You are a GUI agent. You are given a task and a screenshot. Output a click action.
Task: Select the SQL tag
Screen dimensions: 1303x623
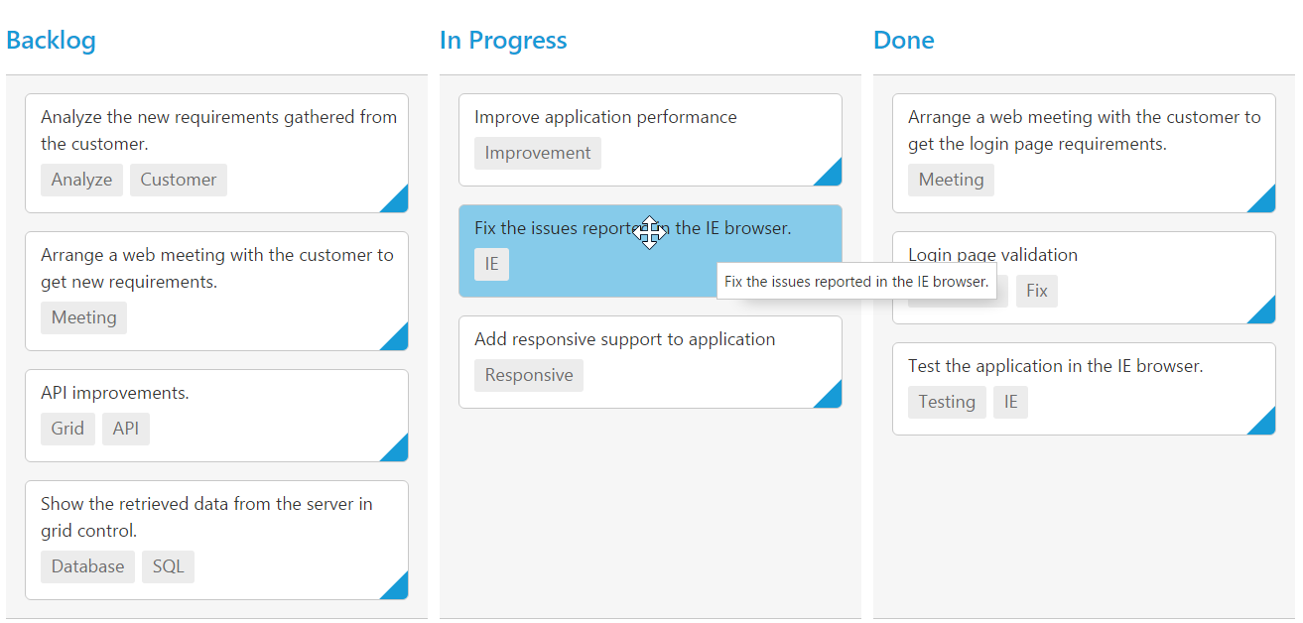pyautogui.click(x=168, y=566)
